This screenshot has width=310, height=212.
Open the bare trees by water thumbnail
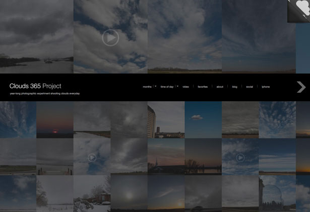(x=203, y=157)
